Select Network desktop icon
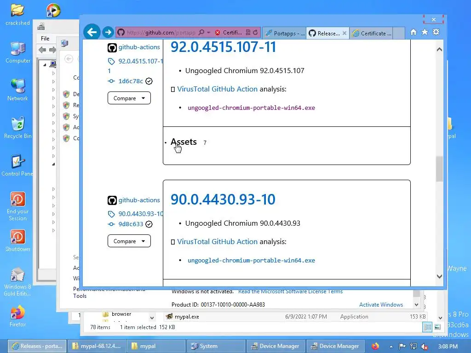The width and height of the screenshot is (471, 353). click(x=17, y=90)
